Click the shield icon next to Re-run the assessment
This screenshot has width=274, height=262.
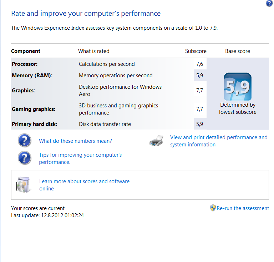point(213,208)
